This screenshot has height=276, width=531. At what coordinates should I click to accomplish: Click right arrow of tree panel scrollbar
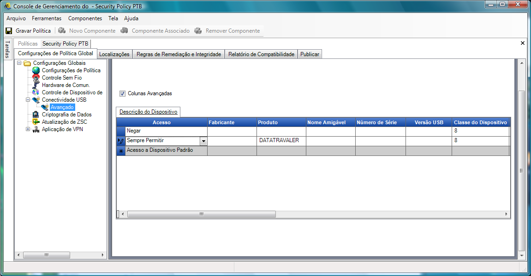point(102,255)
